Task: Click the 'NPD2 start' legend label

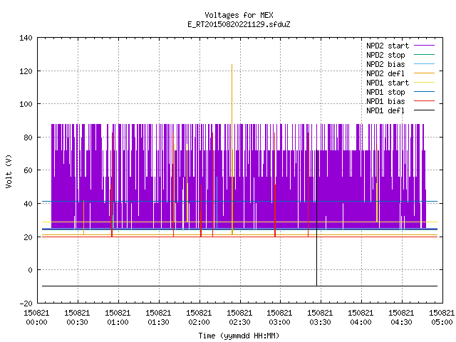Action: pyautogui.click(x=388, y=46)
